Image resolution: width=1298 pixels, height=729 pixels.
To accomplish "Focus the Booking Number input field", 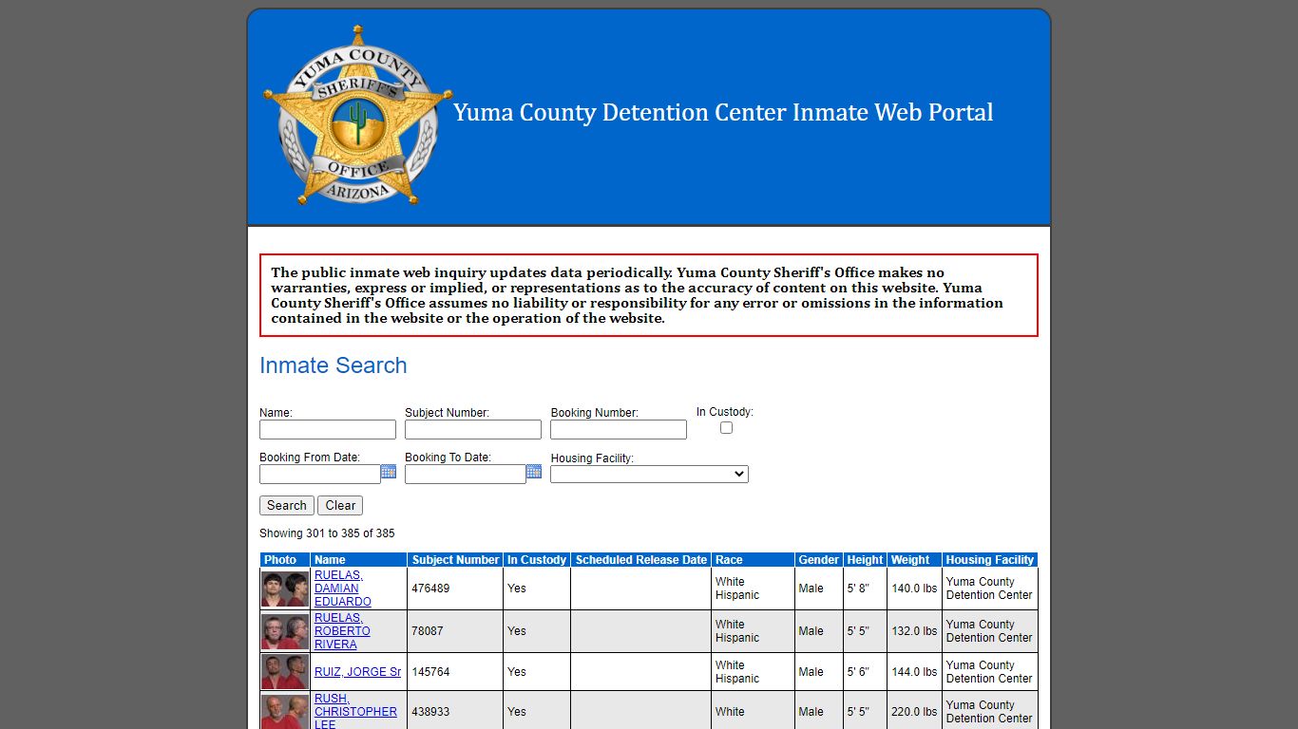I will 619,430.
